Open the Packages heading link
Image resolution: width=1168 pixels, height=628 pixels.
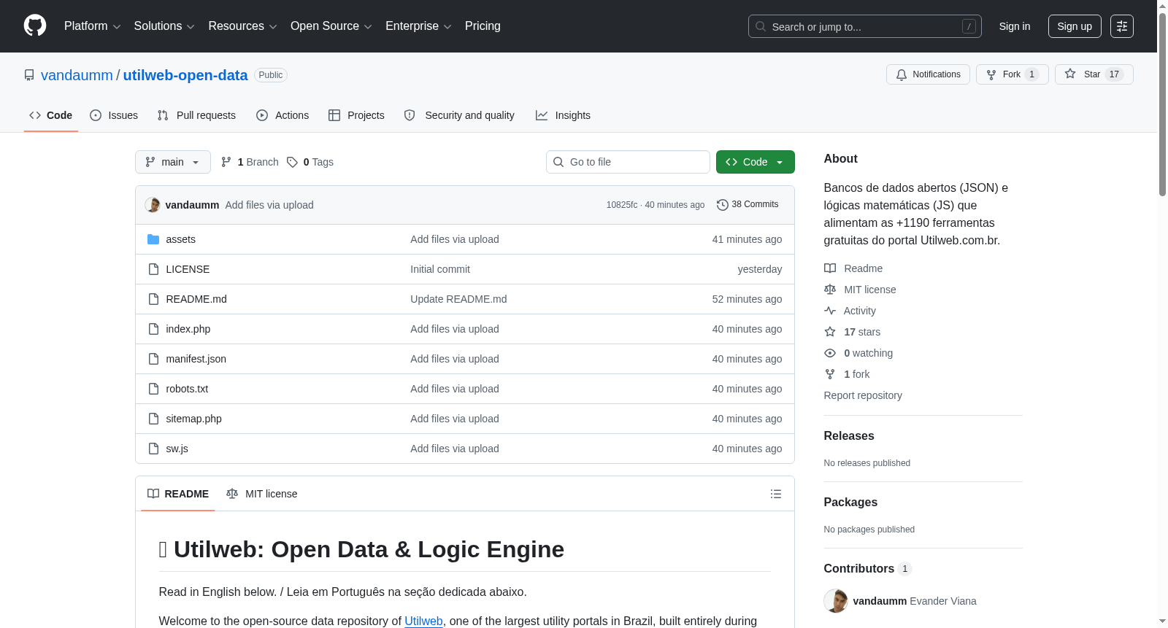click(850, 502)
